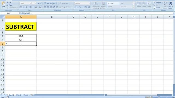Select the Good cell style

pos(113,7)
